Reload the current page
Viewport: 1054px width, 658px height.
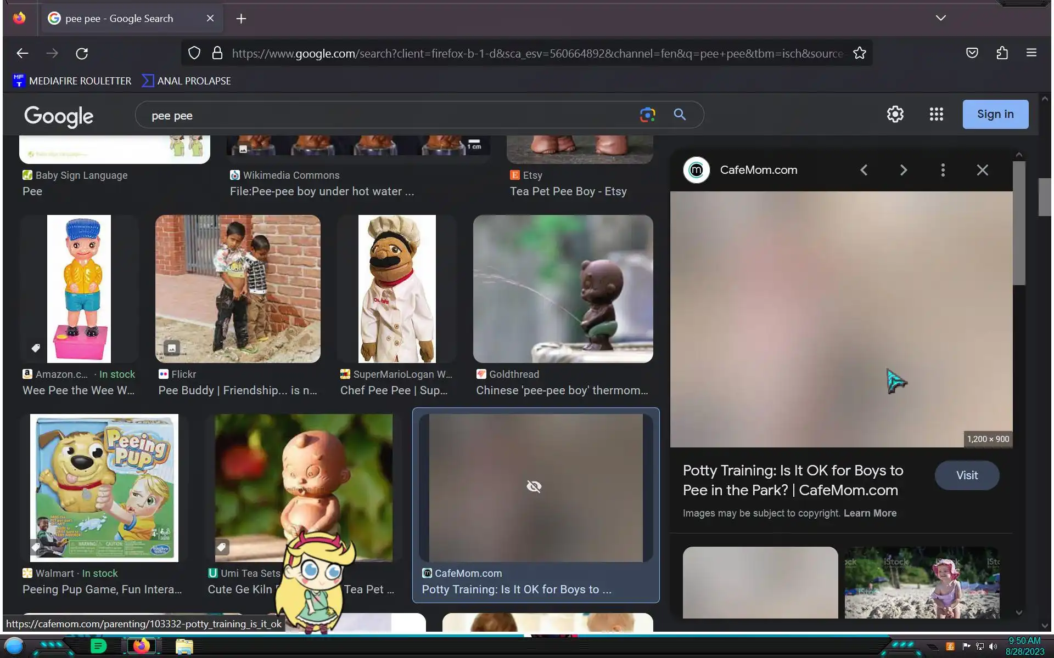click(82, 53)
